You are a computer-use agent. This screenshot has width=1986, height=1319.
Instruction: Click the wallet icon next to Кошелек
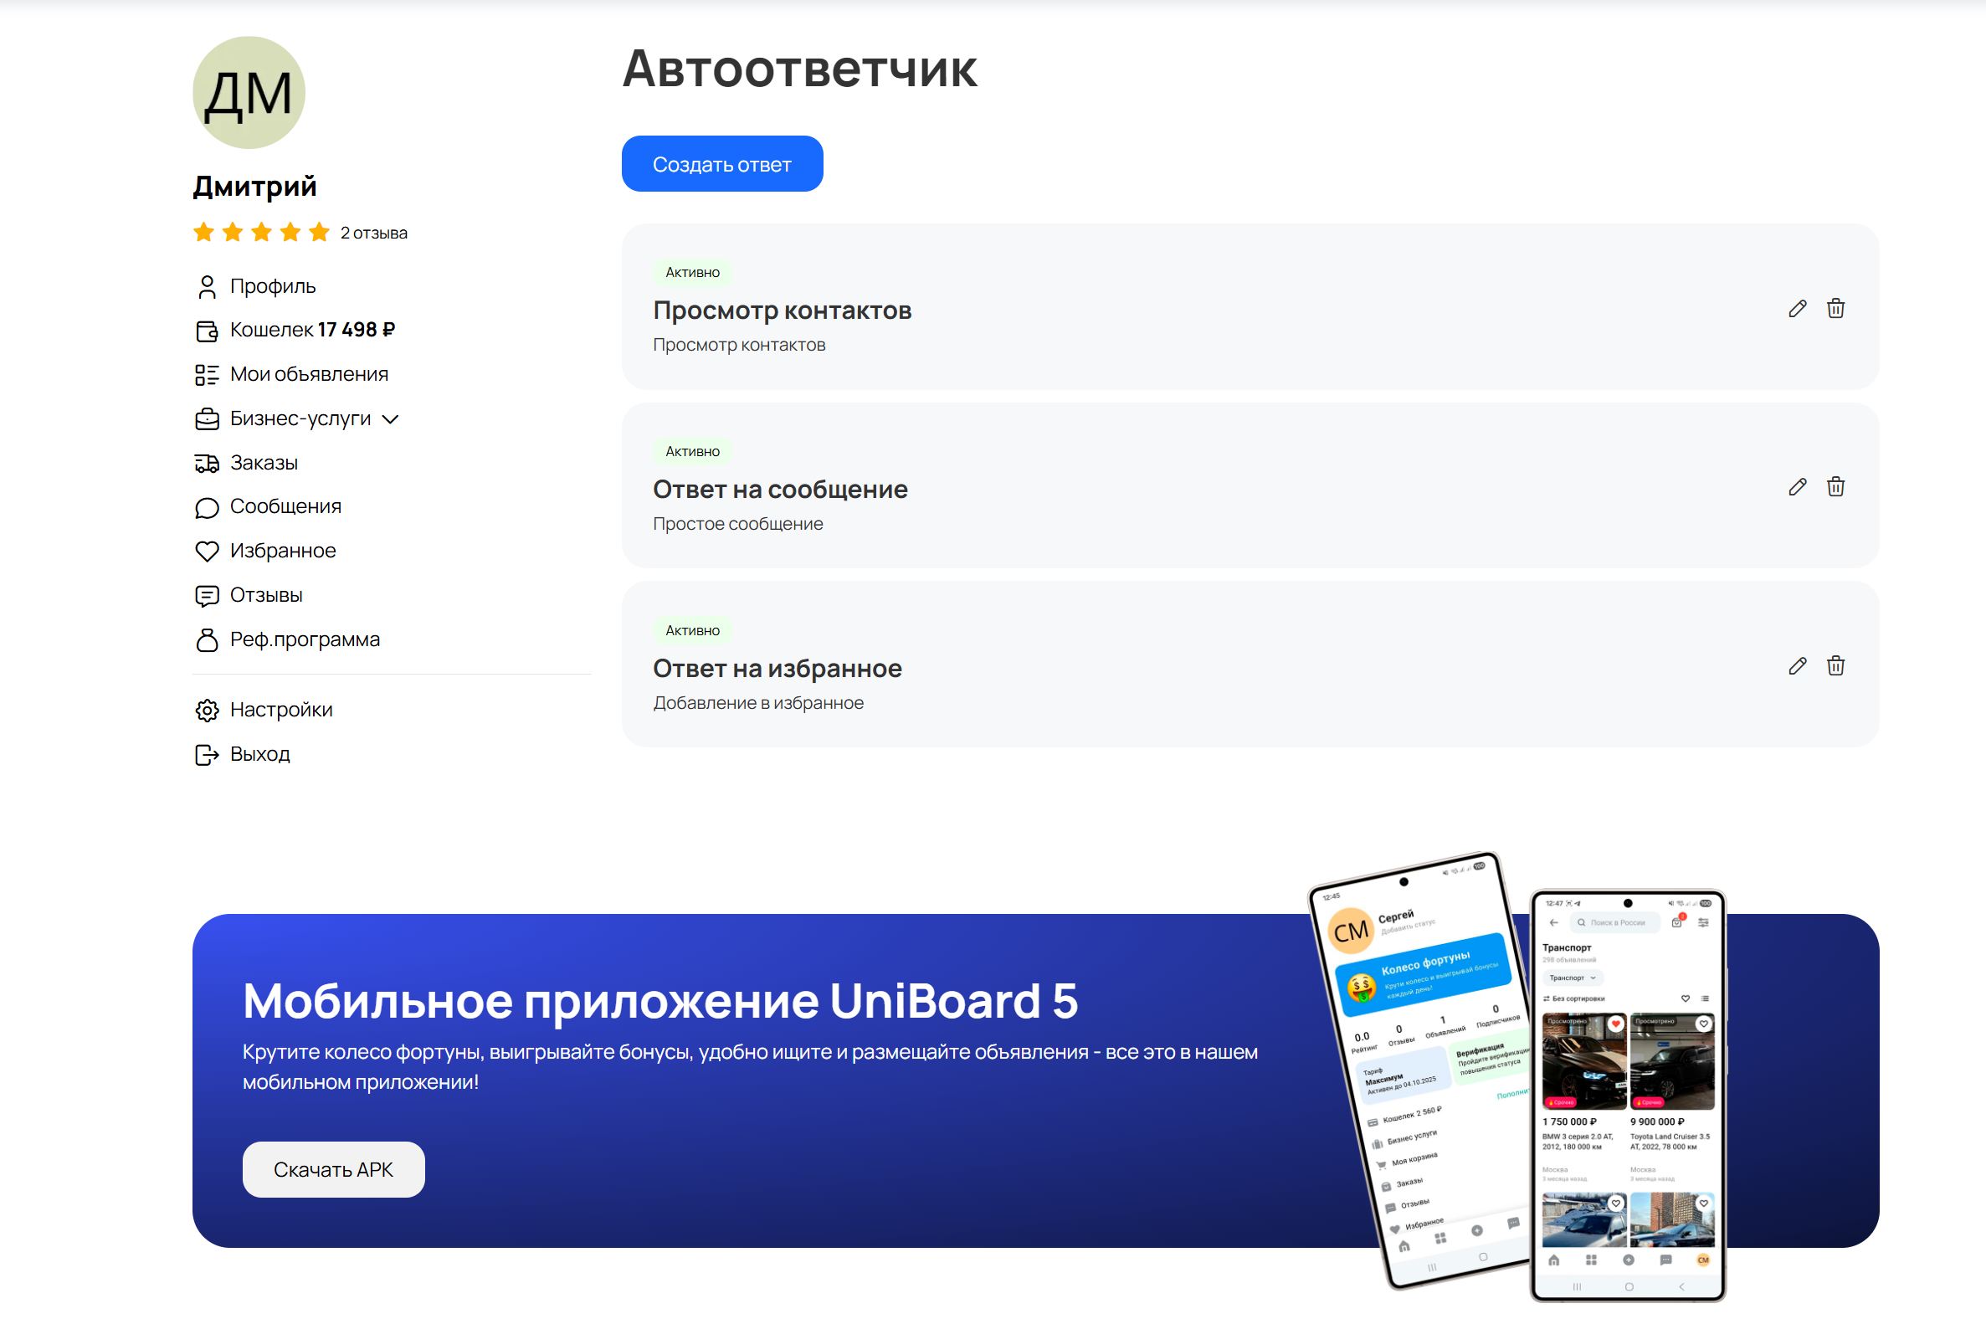click(x=206, y=331)
